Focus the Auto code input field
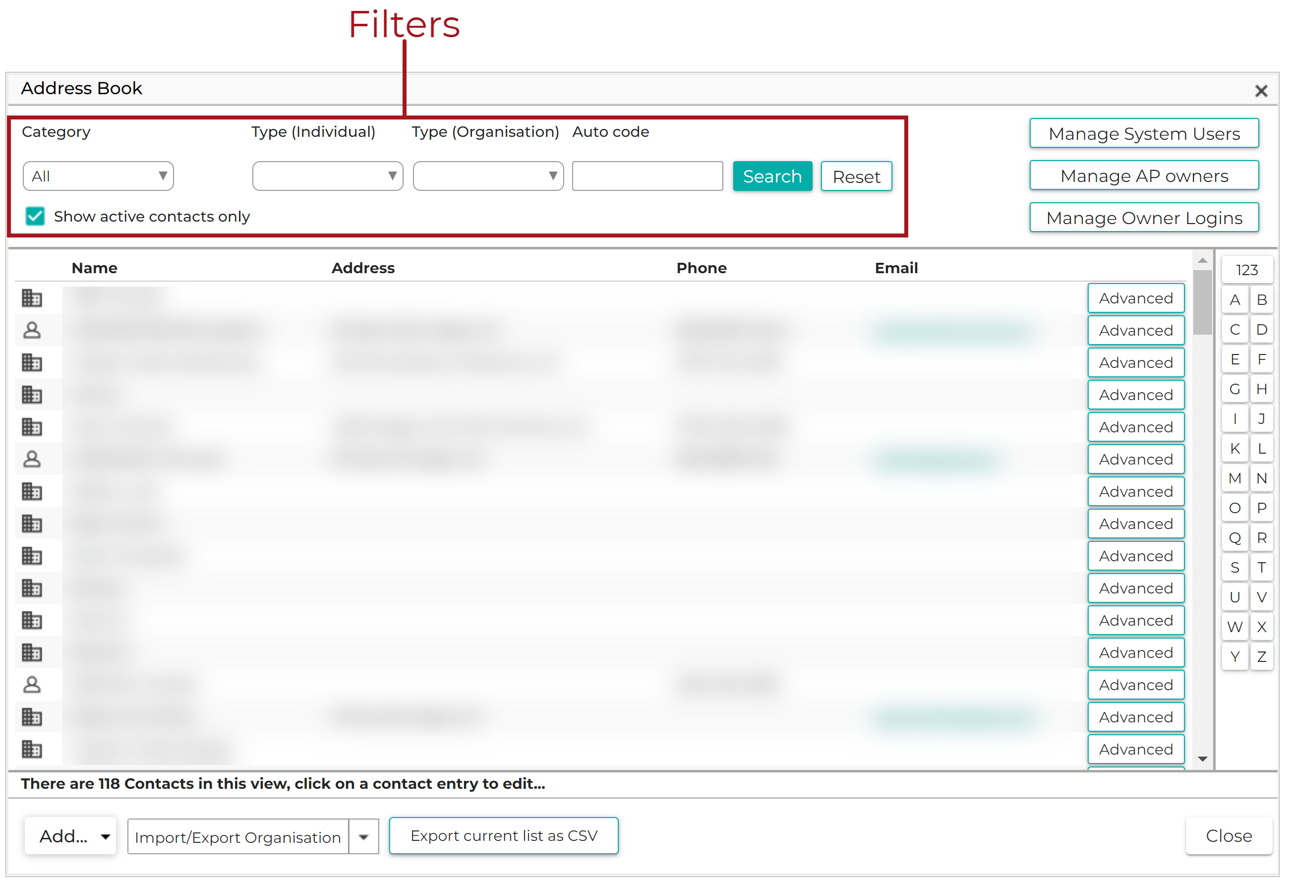 point(647,177)
